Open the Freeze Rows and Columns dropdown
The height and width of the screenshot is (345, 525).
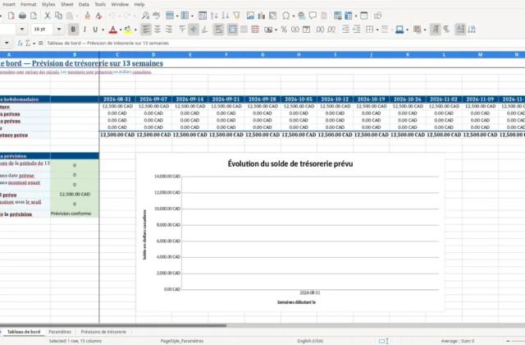click(355, 16)
